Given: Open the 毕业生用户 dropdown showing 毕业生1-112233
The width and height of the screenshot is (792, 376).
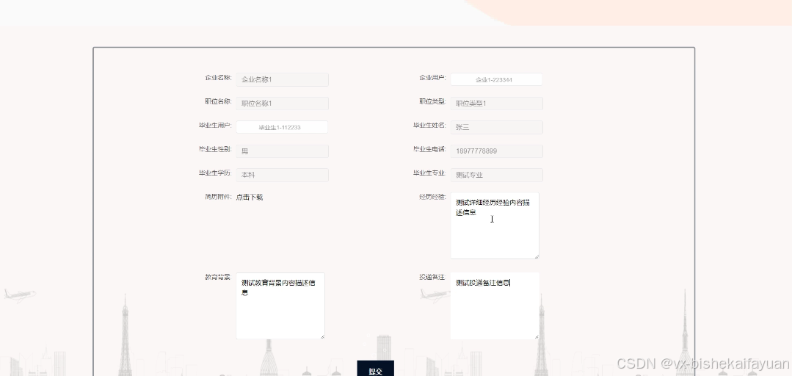Looking at the screenshot, I should click(282, 127).
